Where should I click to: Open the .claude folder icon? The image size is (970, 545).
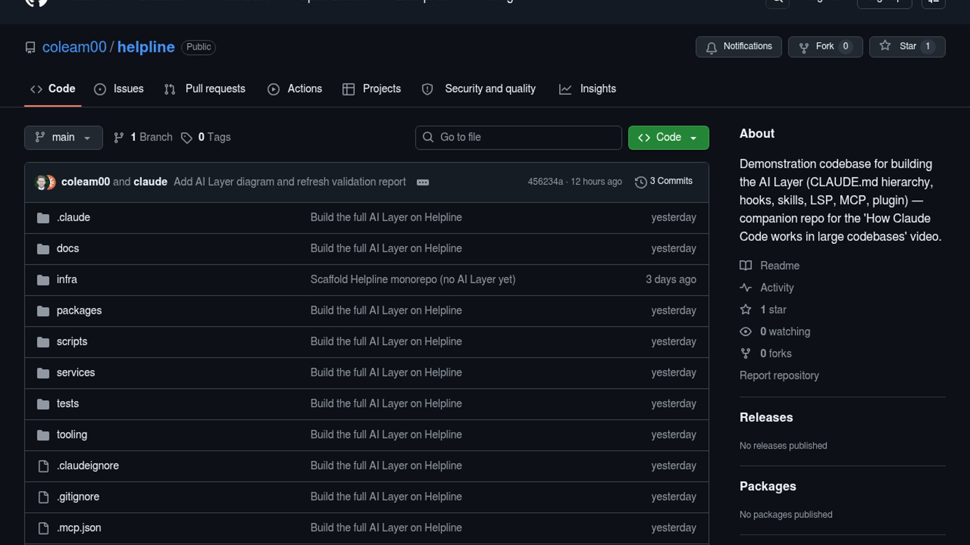tap(43, 218)
